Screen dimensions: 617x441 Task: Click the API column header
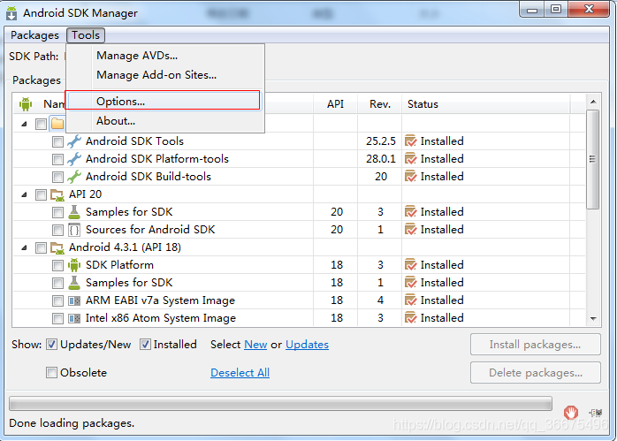[335, 104]
